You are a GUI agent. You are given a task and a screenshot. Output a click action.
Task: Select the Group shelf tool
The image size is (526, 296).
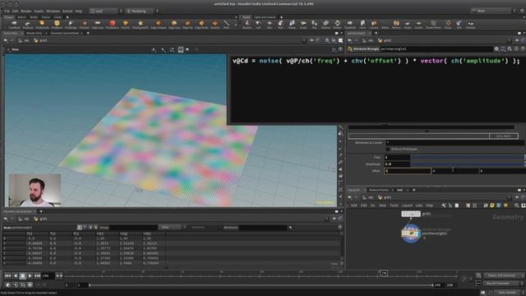coord(448,24)
